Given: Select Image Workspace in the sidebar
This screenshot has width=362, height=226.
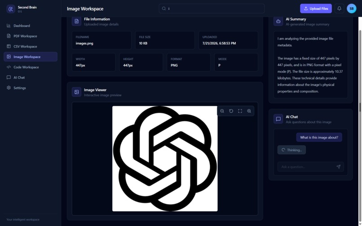Looking at the screenshot, I should coord(31,57).
